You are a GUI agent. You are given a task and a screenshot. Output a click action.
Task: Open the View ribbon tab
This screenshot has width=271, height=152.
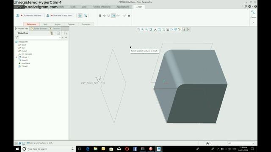(84, 7)
